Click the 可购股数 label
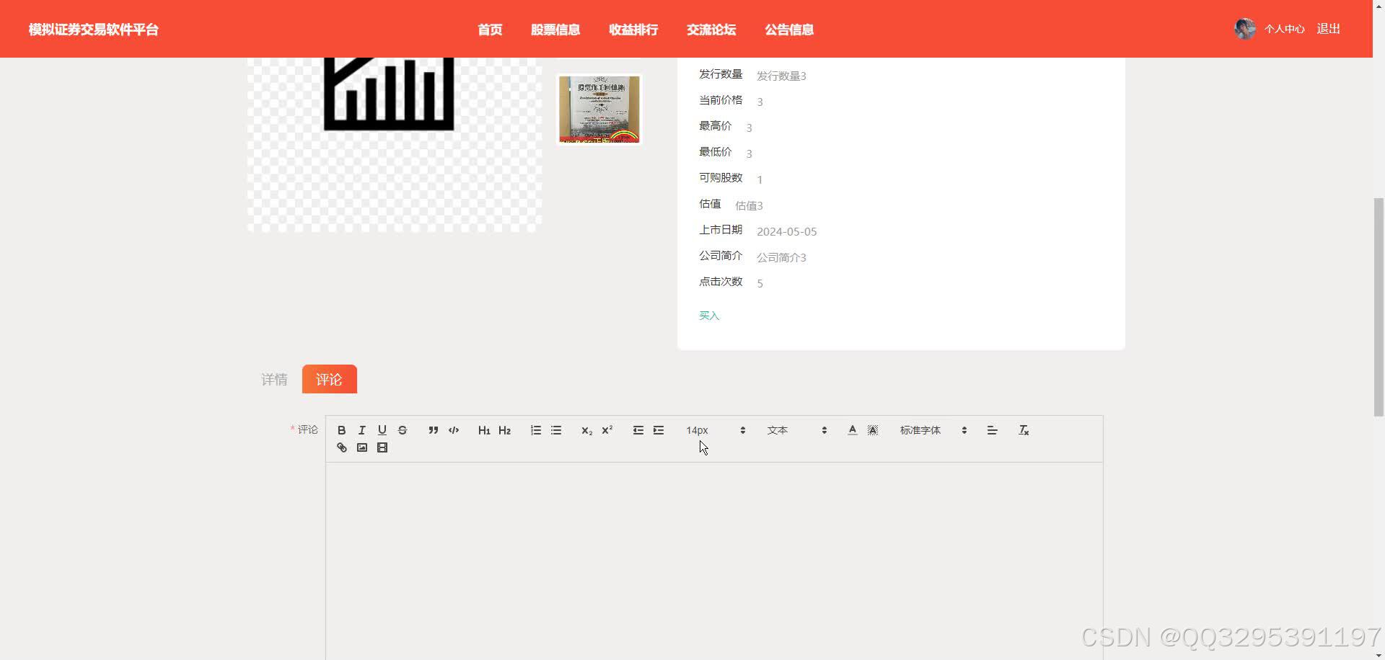The width and height of the screenshot is (1385, 660). coord(721,178)
